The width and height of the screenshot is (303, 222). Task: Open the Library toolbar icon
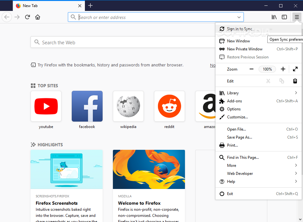(x=274, y=17)
